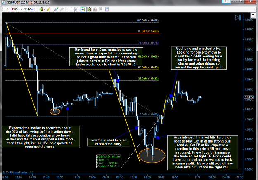Expand the drawing tools dropdown arrow
This screenshot has width=258, height=180.
(52, 9)
